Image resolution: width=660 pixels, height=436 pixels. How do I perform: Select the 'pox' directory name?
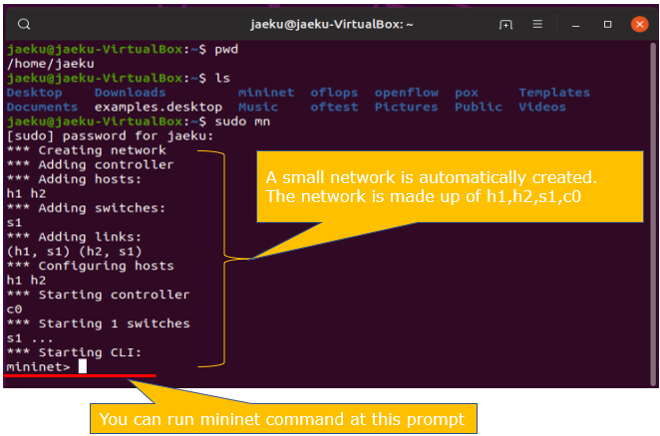pyautogui.click(x=467, y=94)
